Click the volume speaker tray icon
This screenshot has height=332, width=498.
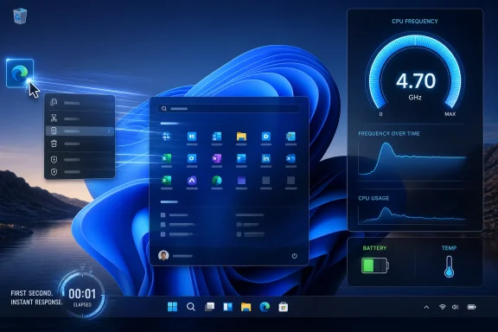tap(456, 307)
